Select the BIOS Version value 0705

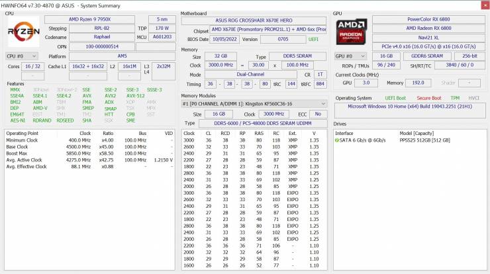pos(283,39)
